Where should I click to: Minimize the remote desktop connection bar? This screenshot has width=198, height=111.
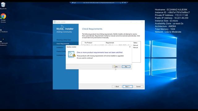point(120,2)
